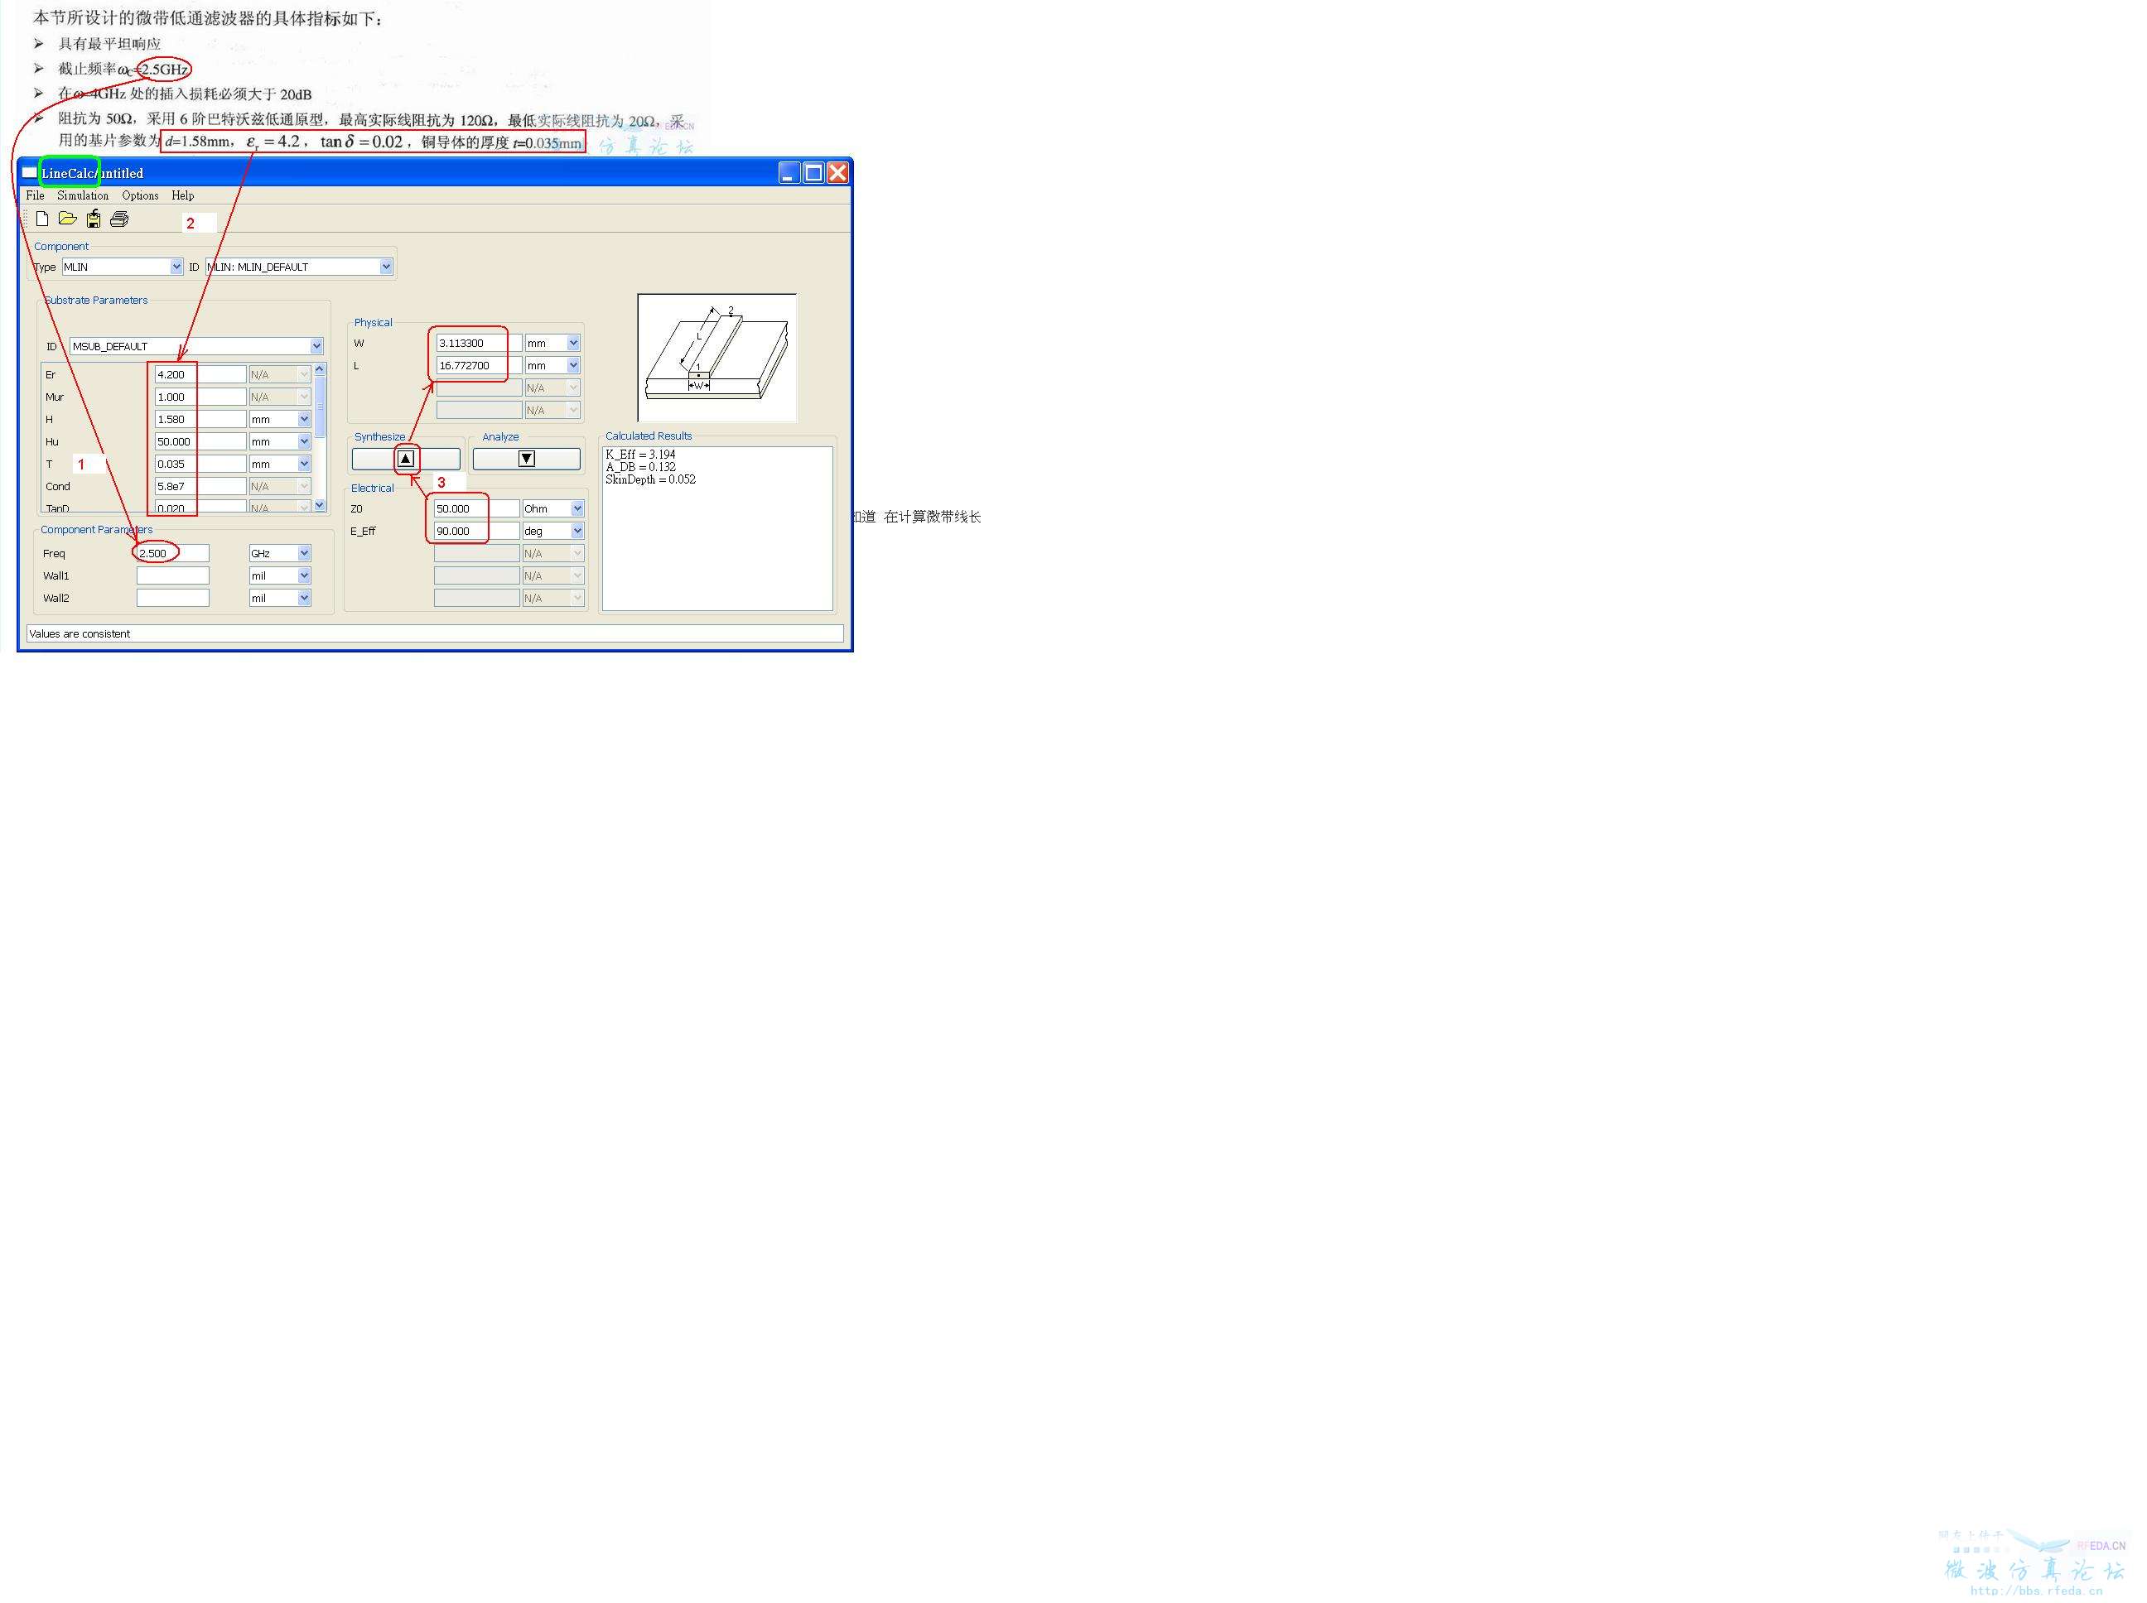Click the LineCalc title bar window icon

click(x=30, y=173)
